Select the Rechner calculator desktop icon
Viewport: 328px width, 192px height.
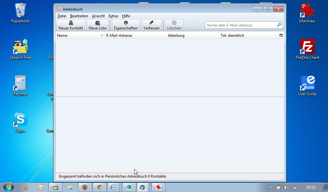(20, 86)
